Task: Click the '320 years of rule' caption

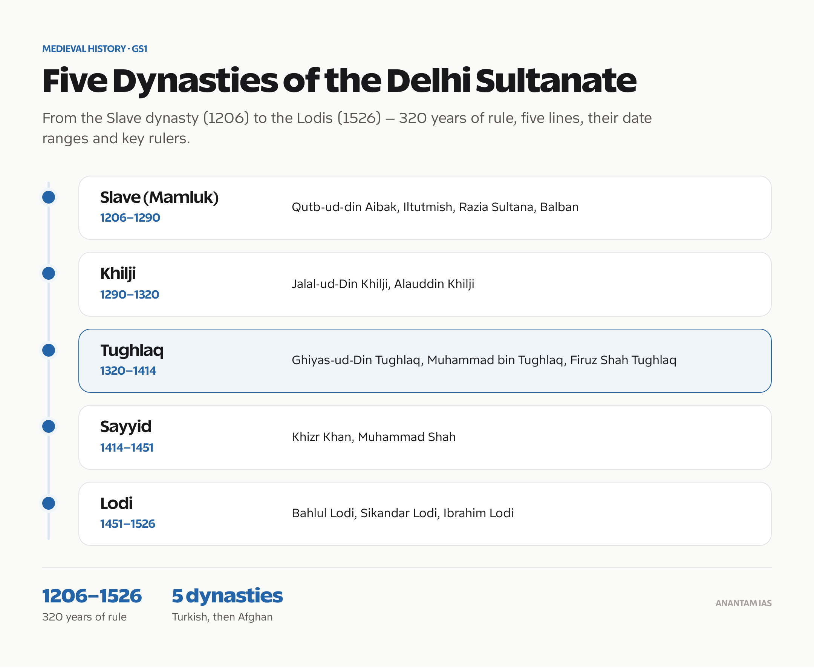Action: 84,617
